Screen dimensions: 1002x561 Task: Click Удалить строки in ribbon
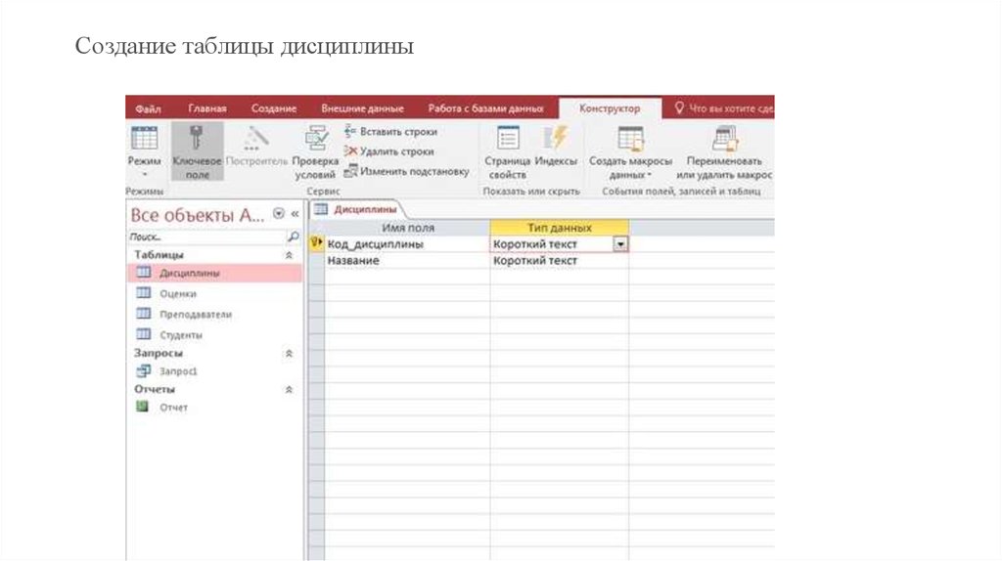point(389,151)
